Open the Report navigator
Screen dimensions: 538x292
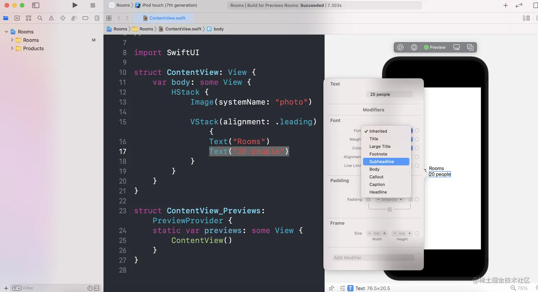click(97, 18)
